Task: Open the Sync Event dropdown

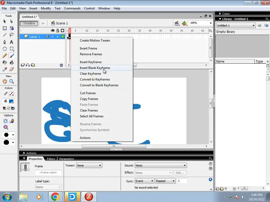Action: point(144,181)
